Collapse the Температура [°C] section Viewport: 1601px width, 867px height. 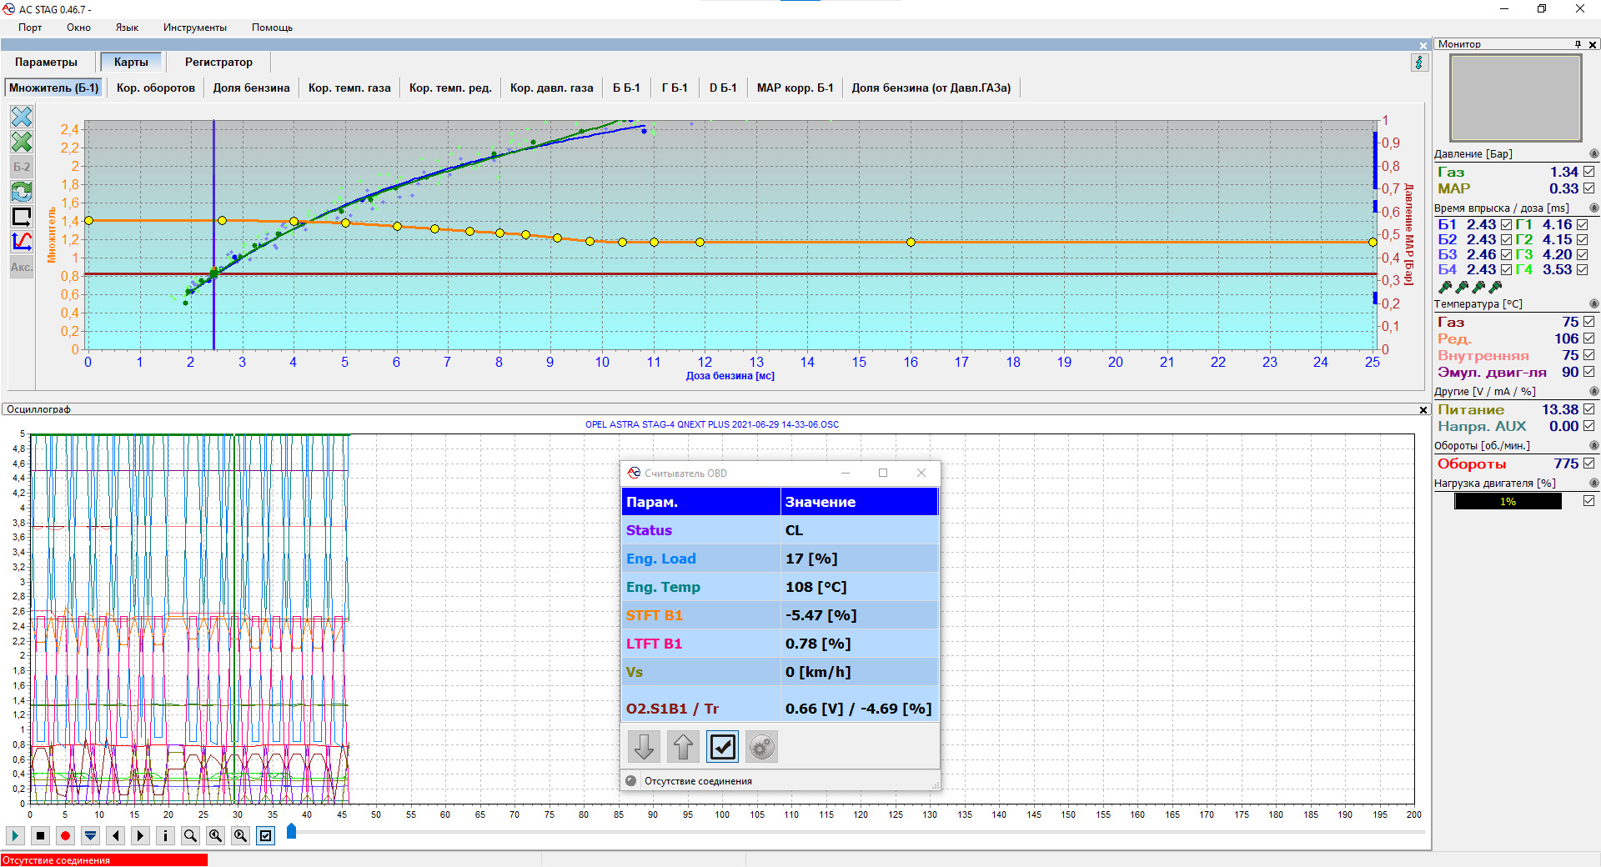pyautogui.click(x=1593, y=304)
